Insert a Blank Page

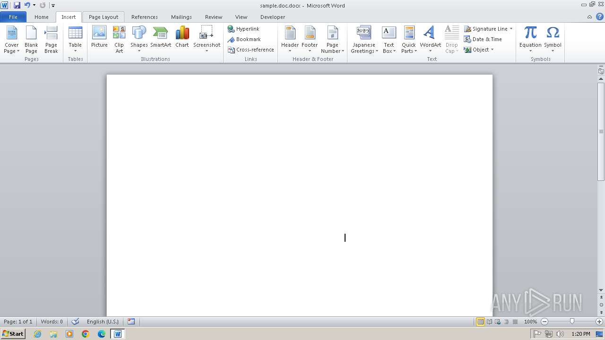click(x=31, y=40)
